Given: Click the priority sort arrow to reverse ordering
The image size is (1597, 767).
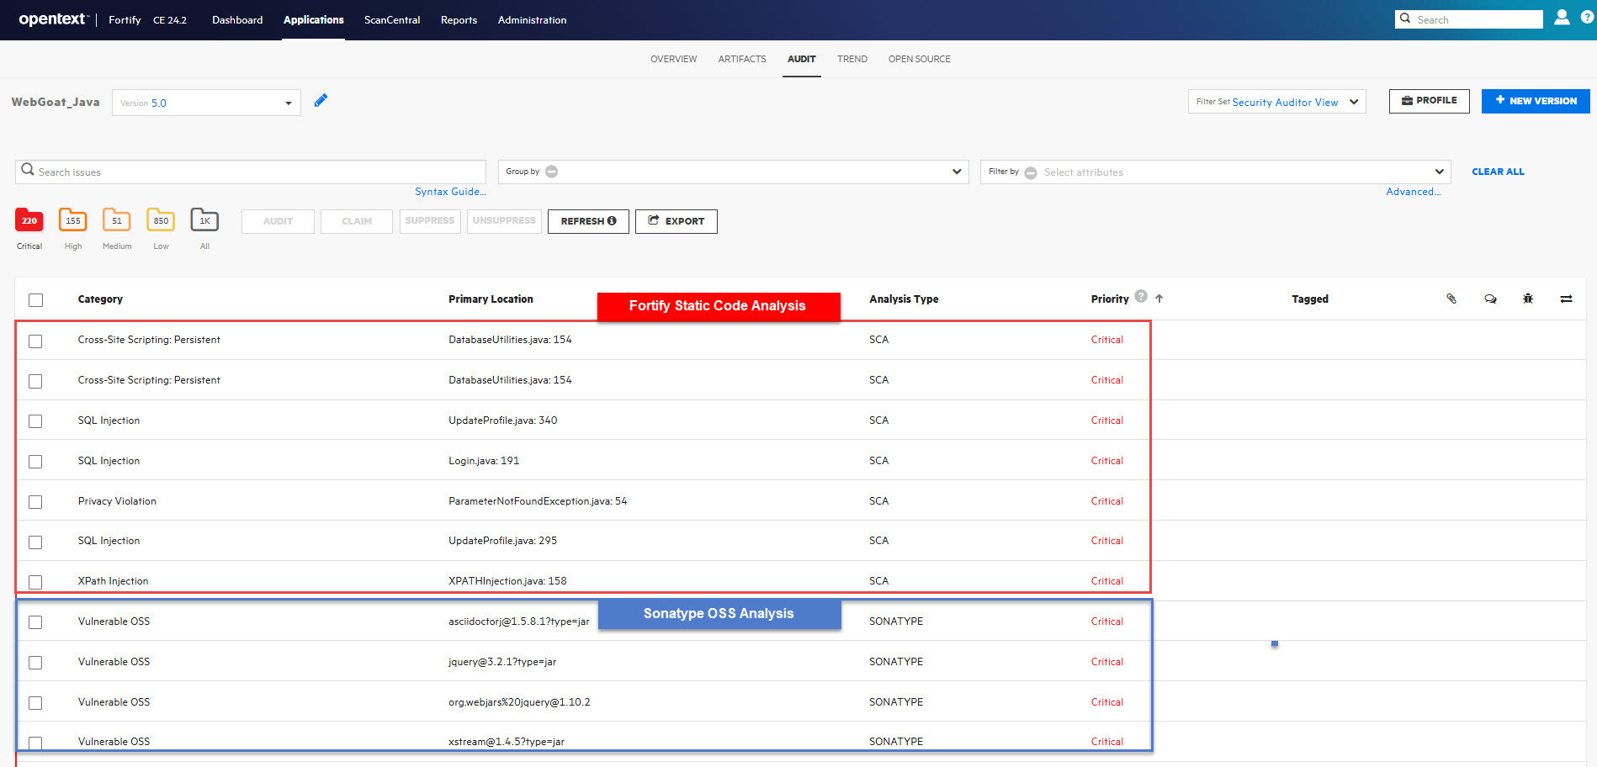Looking at the screenshot, I should (x=1159, y=298).
